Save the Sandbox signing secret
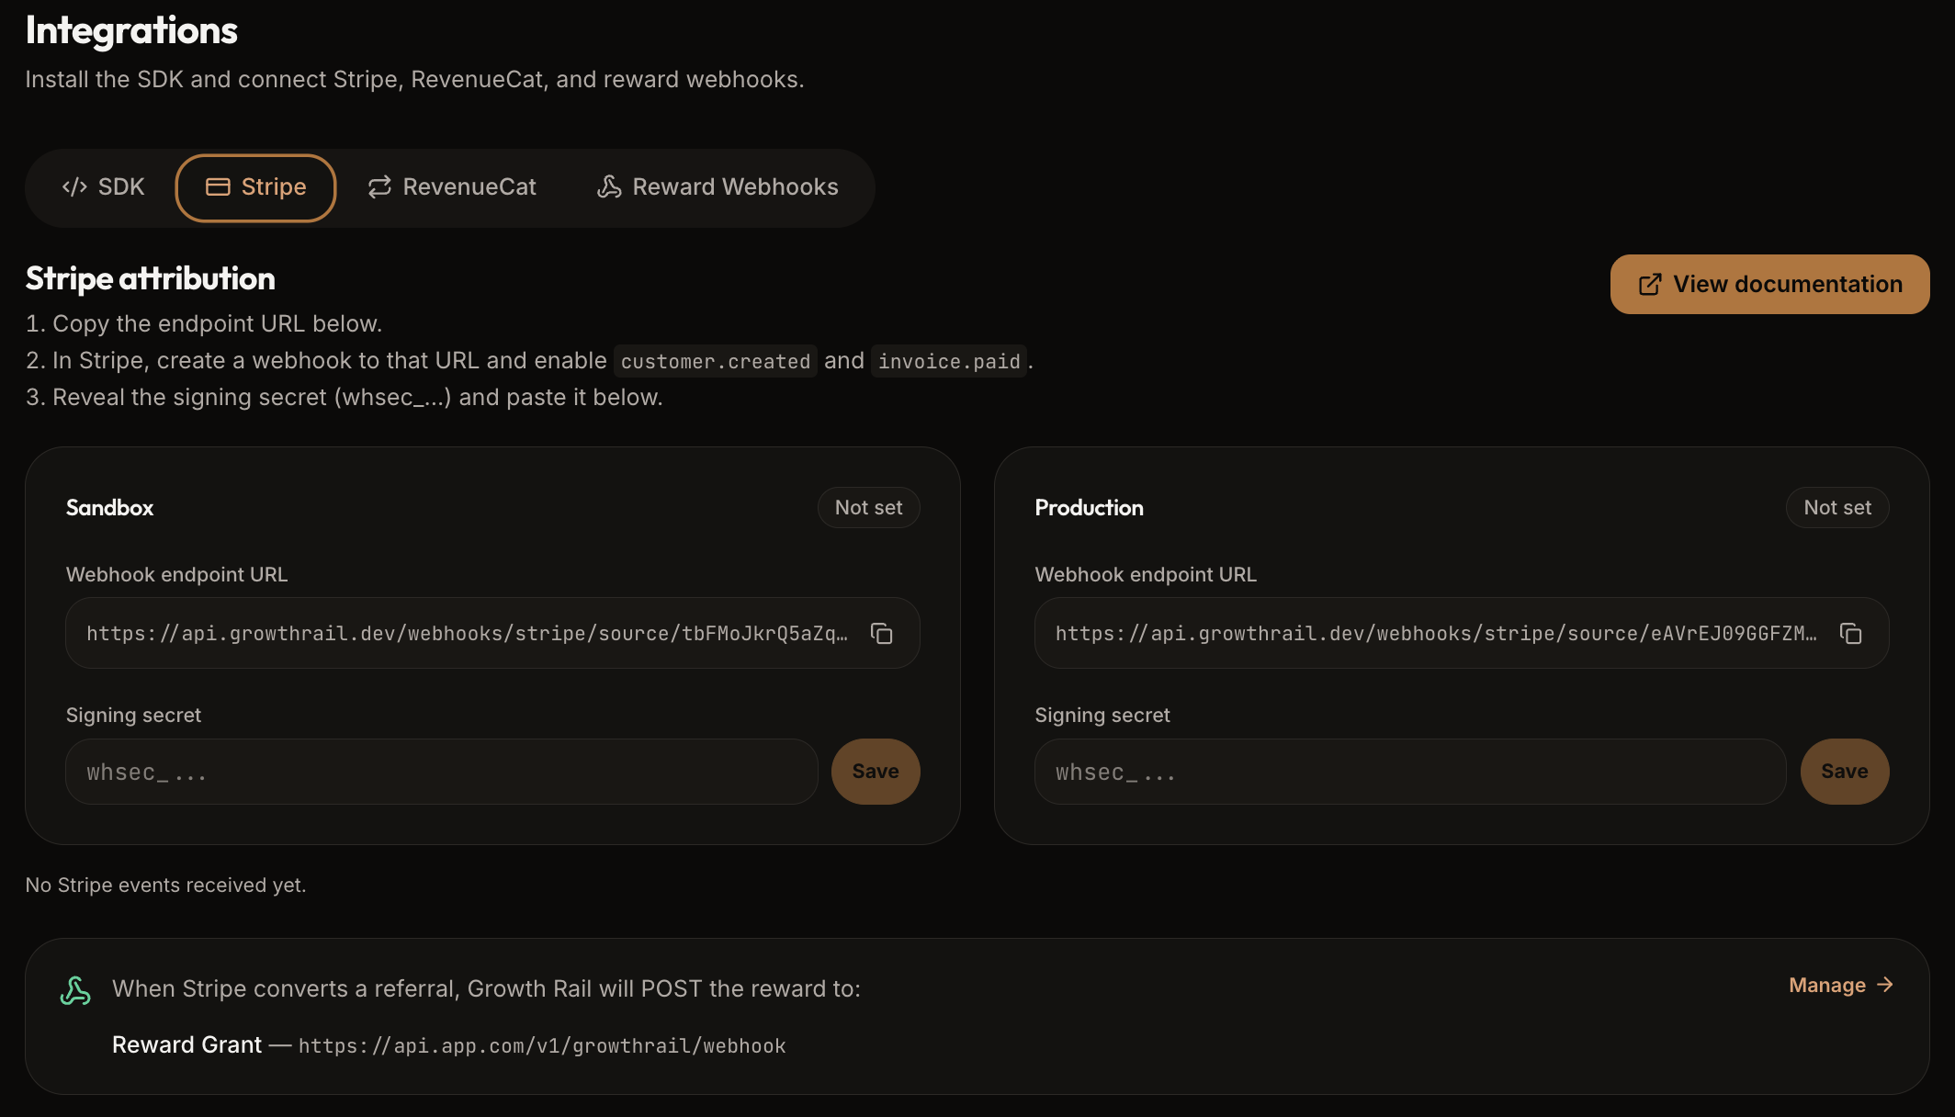 coord(876,772)
